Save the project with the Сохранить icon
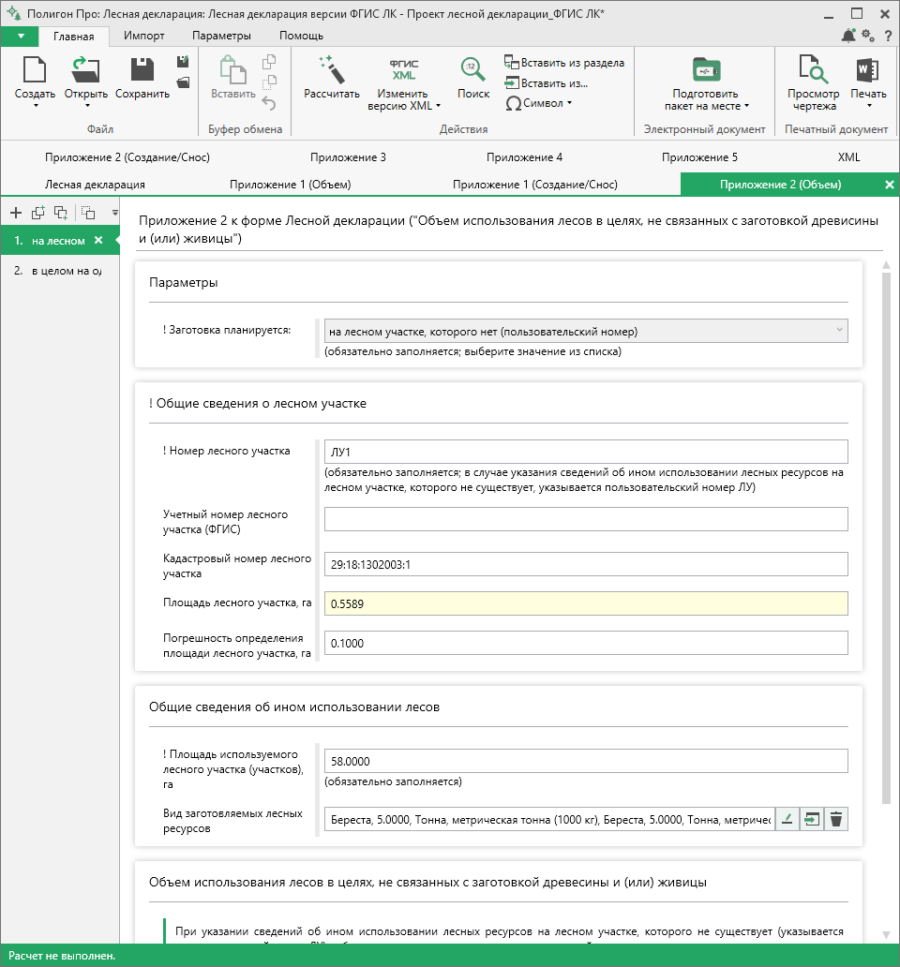900x967 pixels. coord(142,69)
